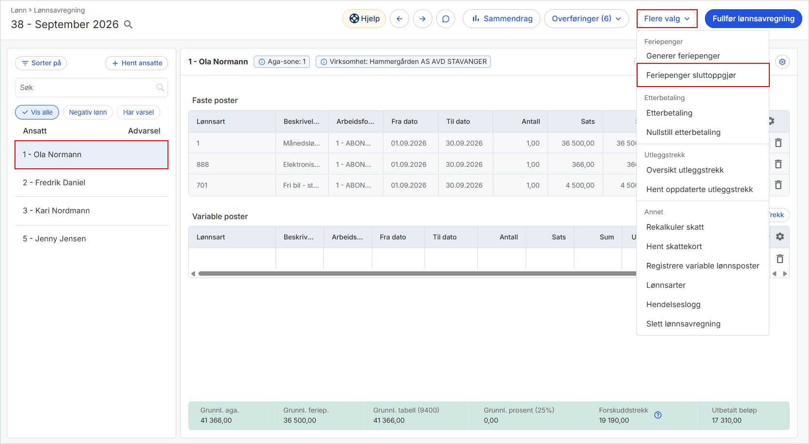Choose Registrere variable lønnsposter
Image resolution: width=809 pixels, height=444 pixels.
[x=702, y=266]
